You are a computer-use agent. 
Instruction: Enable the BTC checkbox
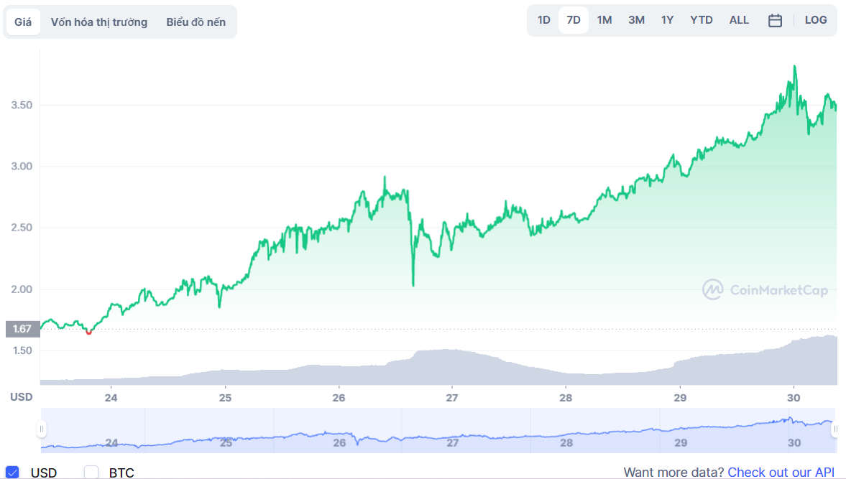click(91, 473)
